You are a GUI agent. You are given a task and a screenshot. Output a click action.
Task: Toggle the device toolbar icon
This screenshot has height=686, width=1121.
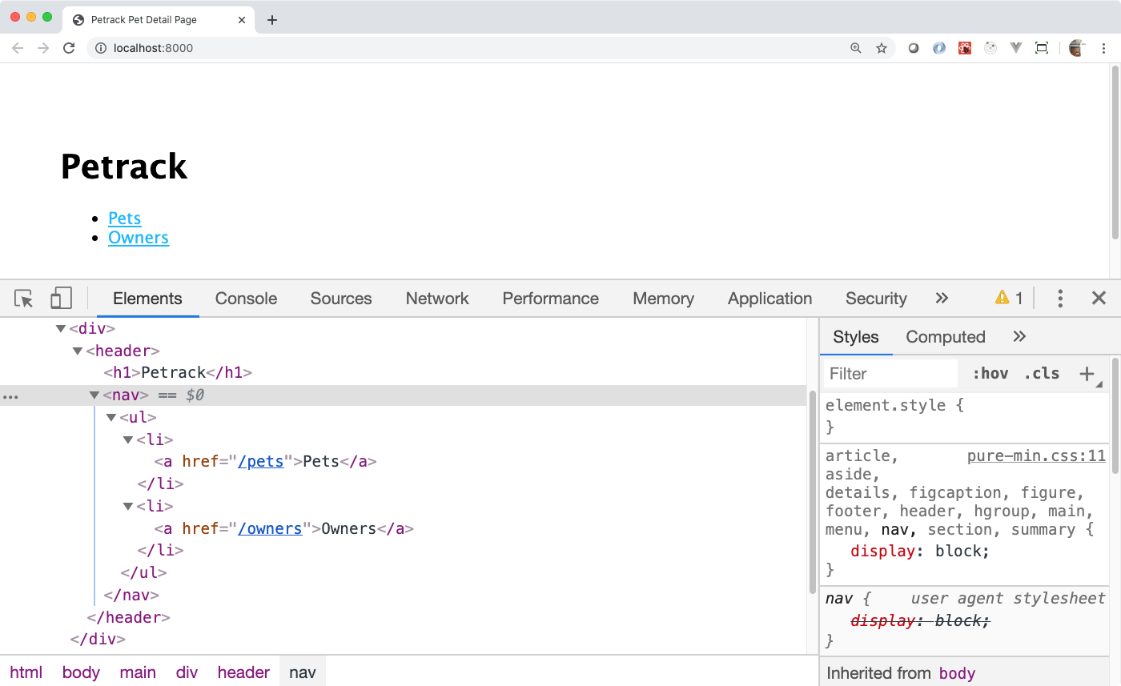[x=61, y=299]
